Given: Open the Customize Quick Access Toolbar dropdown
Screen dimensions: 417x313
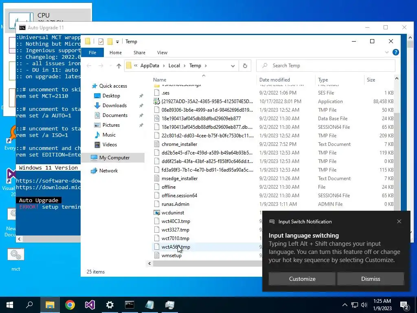Looking at the screenshot, I should (117, 42).
